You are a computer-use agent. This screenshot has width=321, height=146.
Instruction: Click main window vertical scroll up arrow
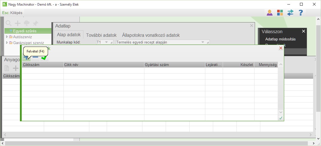[318, 19]
